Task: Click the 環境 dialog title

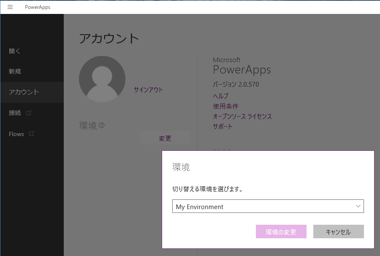Action: coord(181,167)
